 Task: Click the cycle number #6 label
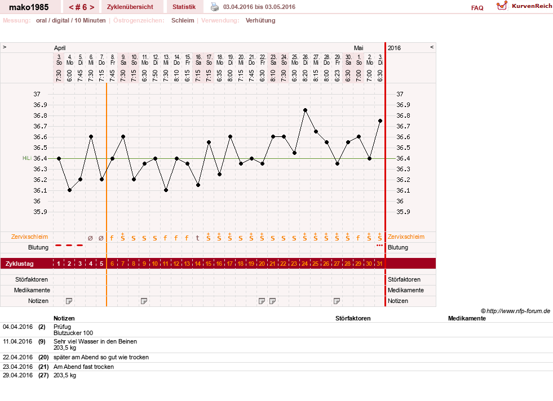coord(82,7)
